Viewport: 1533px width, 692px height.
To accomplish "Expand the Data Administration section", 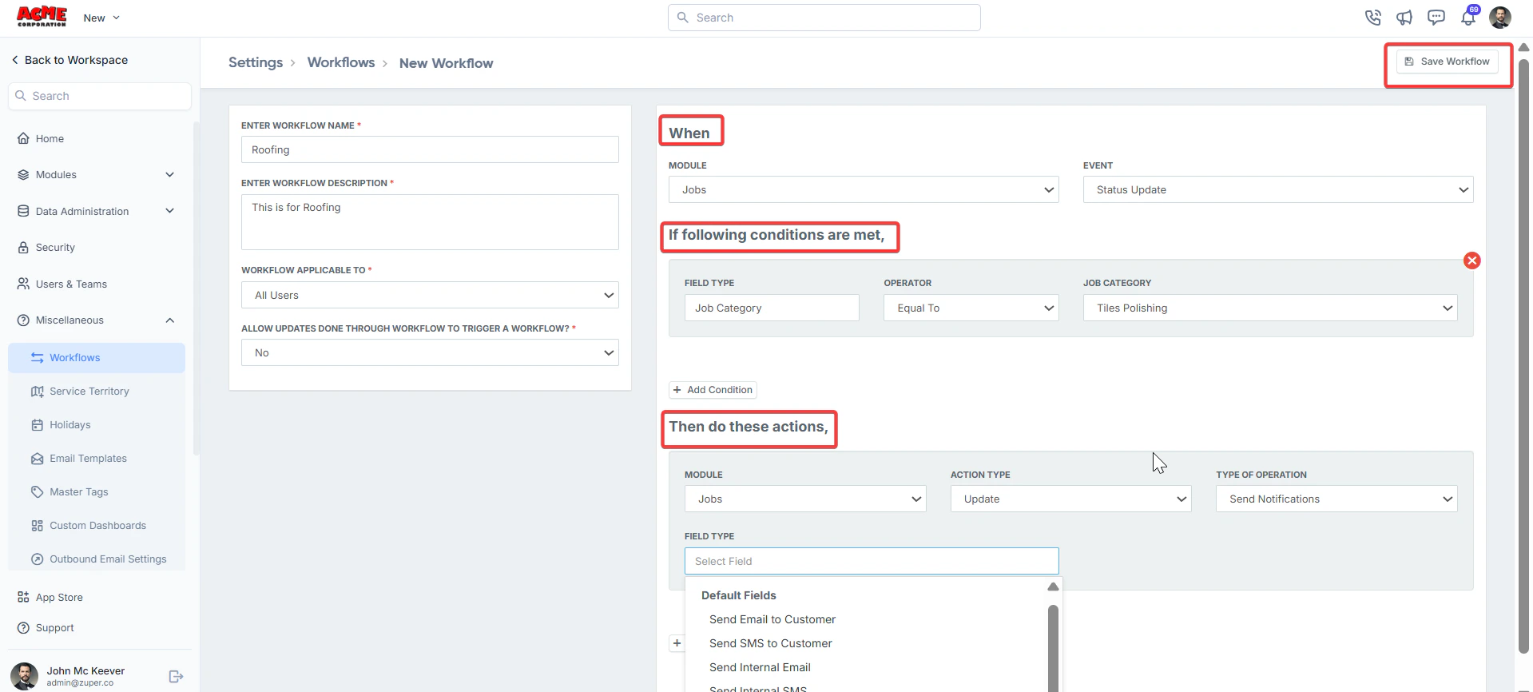I will 169,211.
